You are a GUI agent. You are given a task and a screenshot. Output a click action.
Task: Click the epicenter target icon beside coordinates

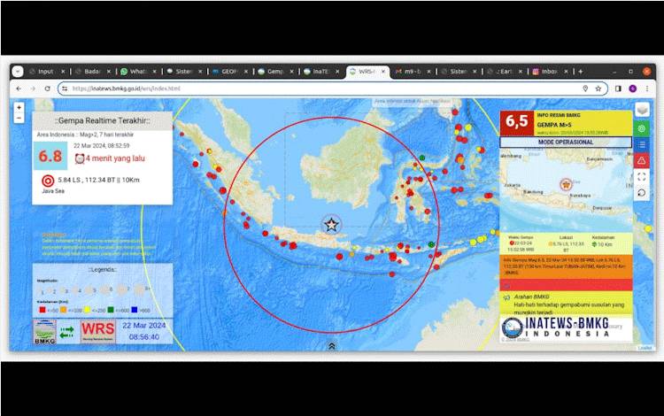tap(48, 181)
